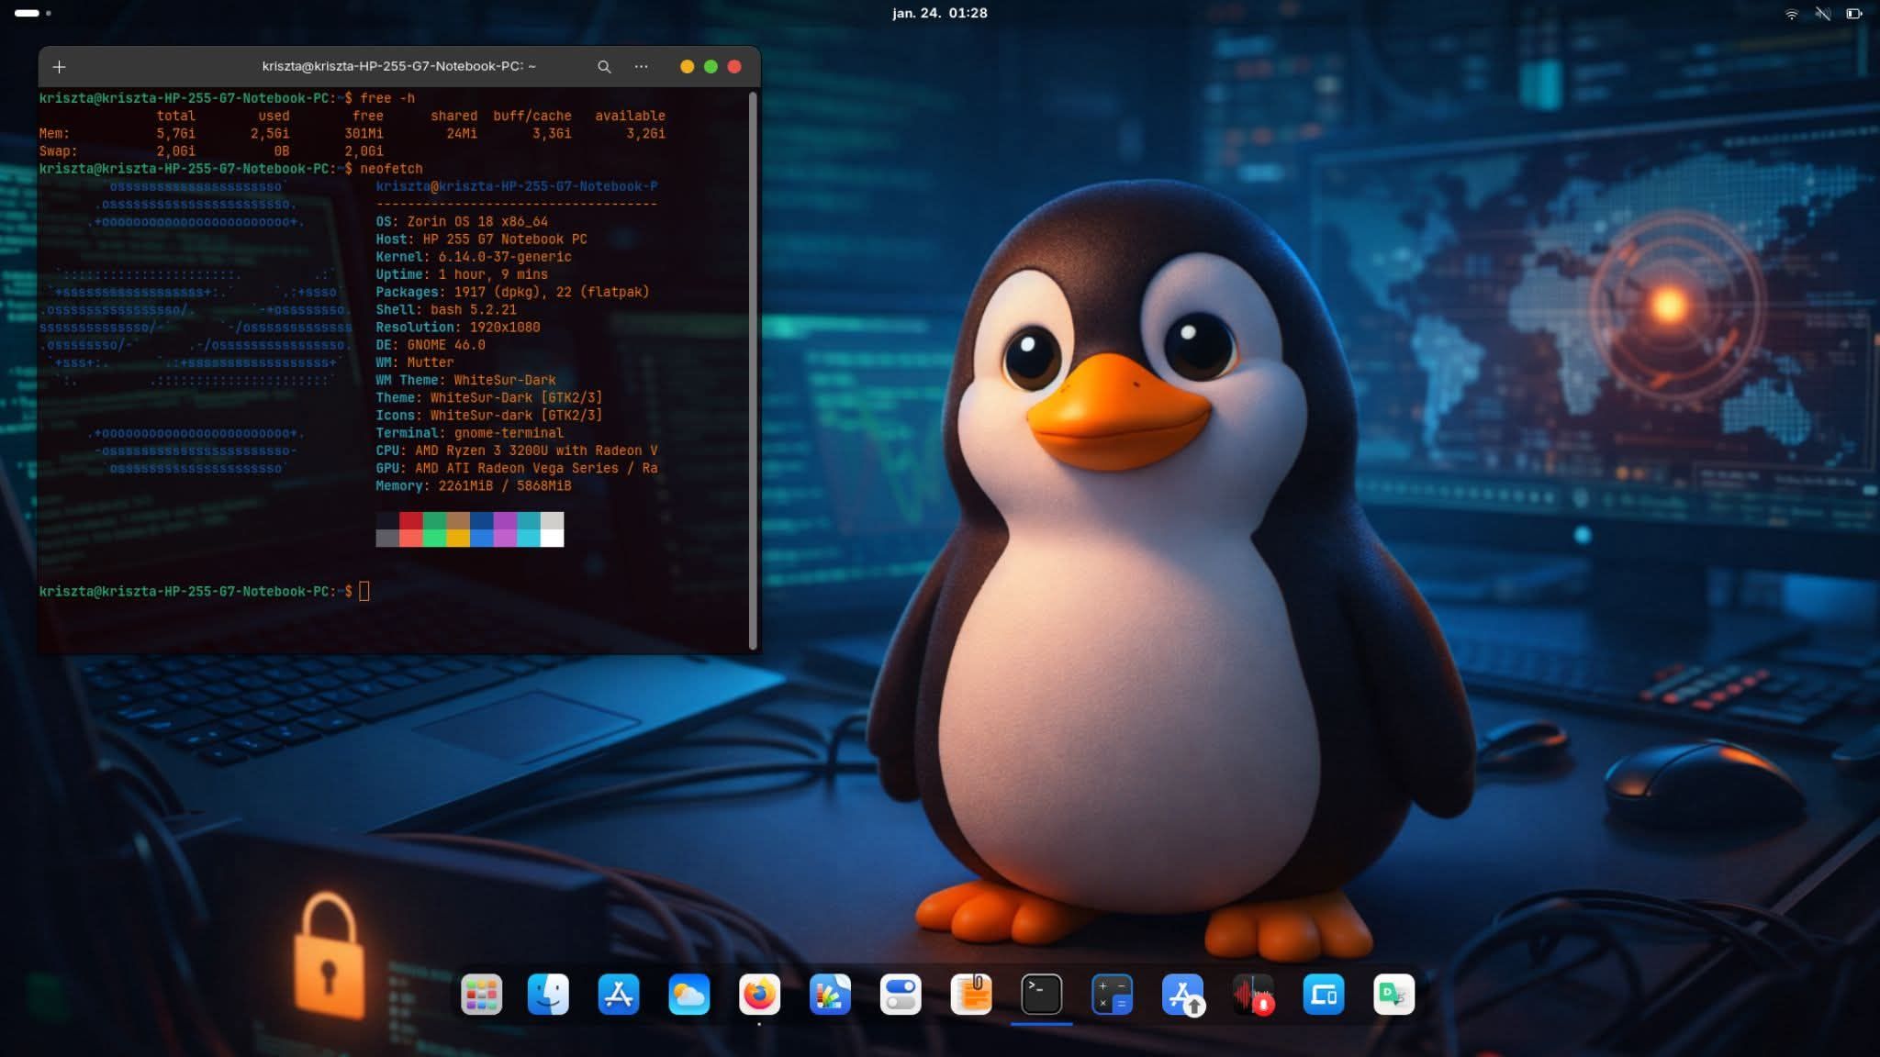This screenshot has width=1880, height=1057.
Task: Click the "Shell: bash 5.2.21" line
Action: [446, 310]
